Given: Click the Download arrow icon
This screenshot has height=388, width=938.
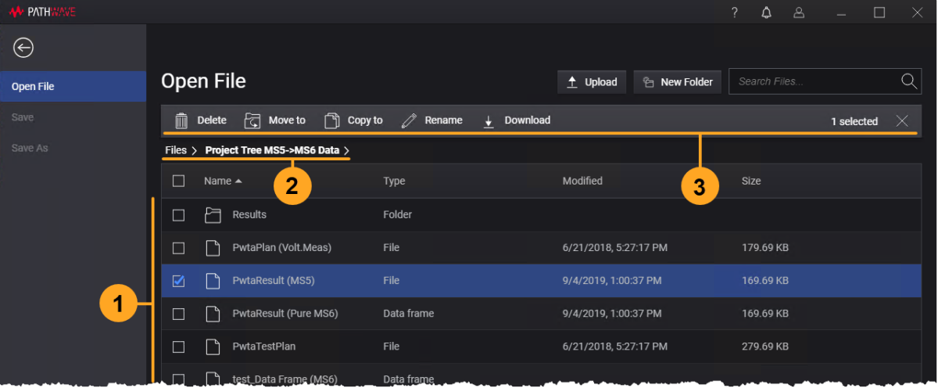Looking at the screenshot, I should [x=489, y=120].
